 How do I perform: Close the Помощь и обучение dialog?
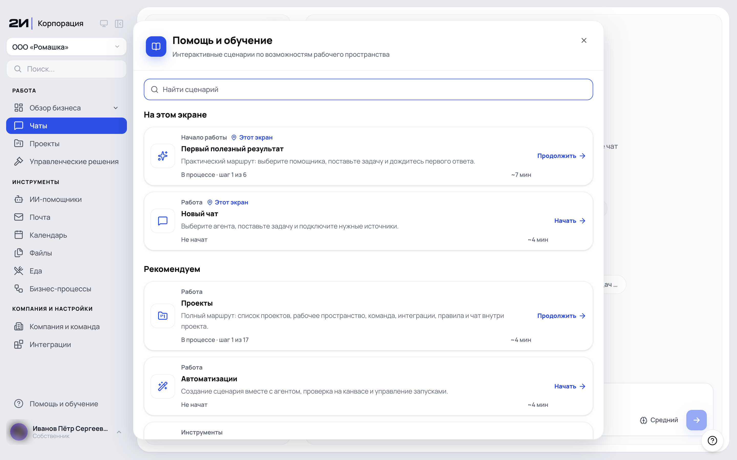[x=584, y=40]
